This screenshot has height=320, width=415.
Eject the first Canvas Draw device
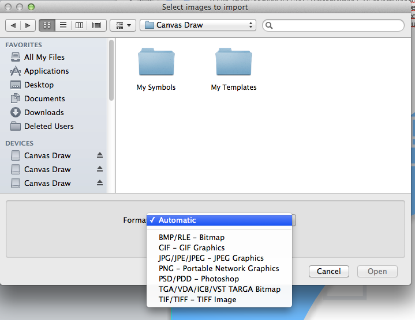[x=100, y=155]
